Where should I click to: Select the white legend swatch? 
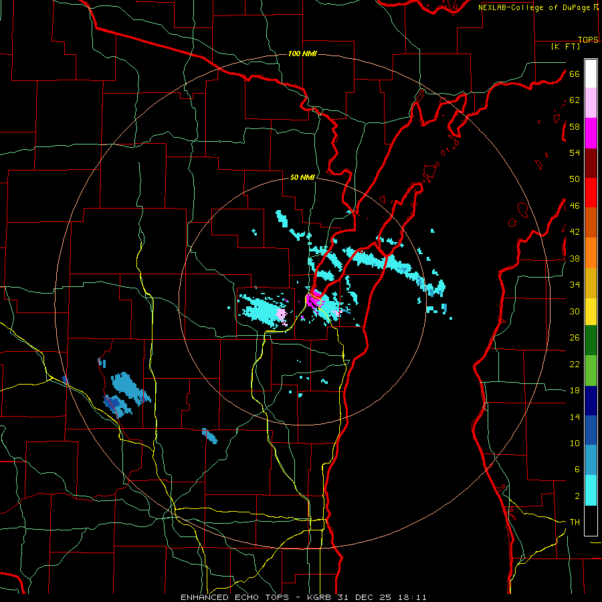tap(591, 74)
